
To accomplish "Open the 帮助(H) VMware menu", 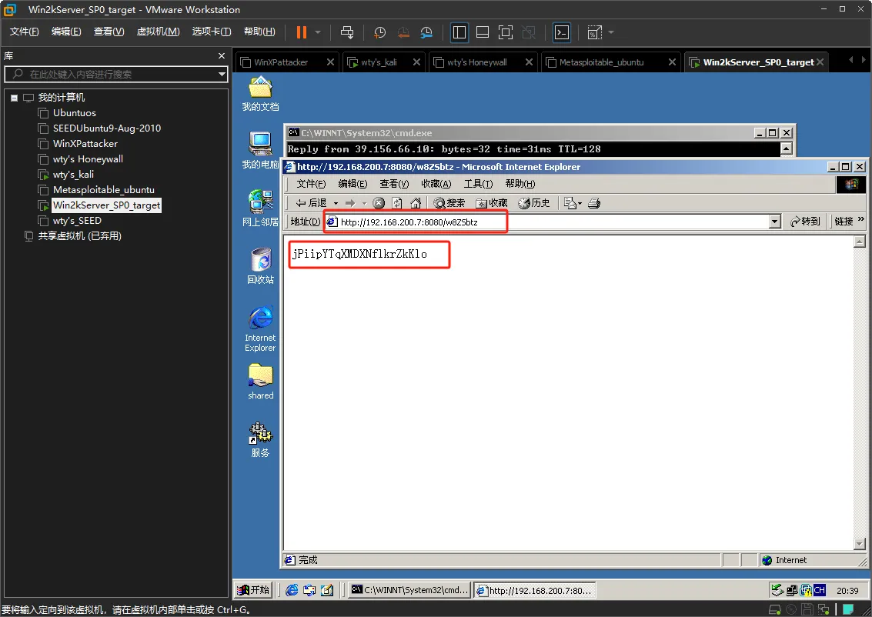I will (259, 32).
